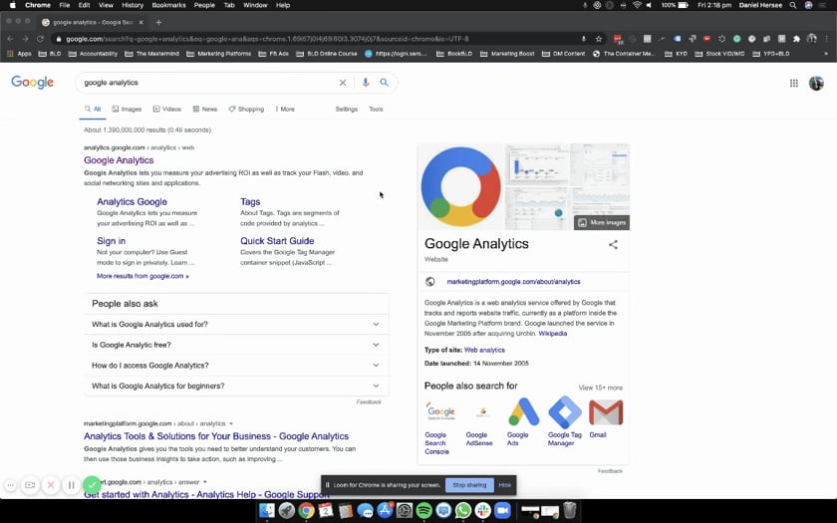Screen dimensions: 837x523
Task: Reload the page
Action: tap(40, 39)
